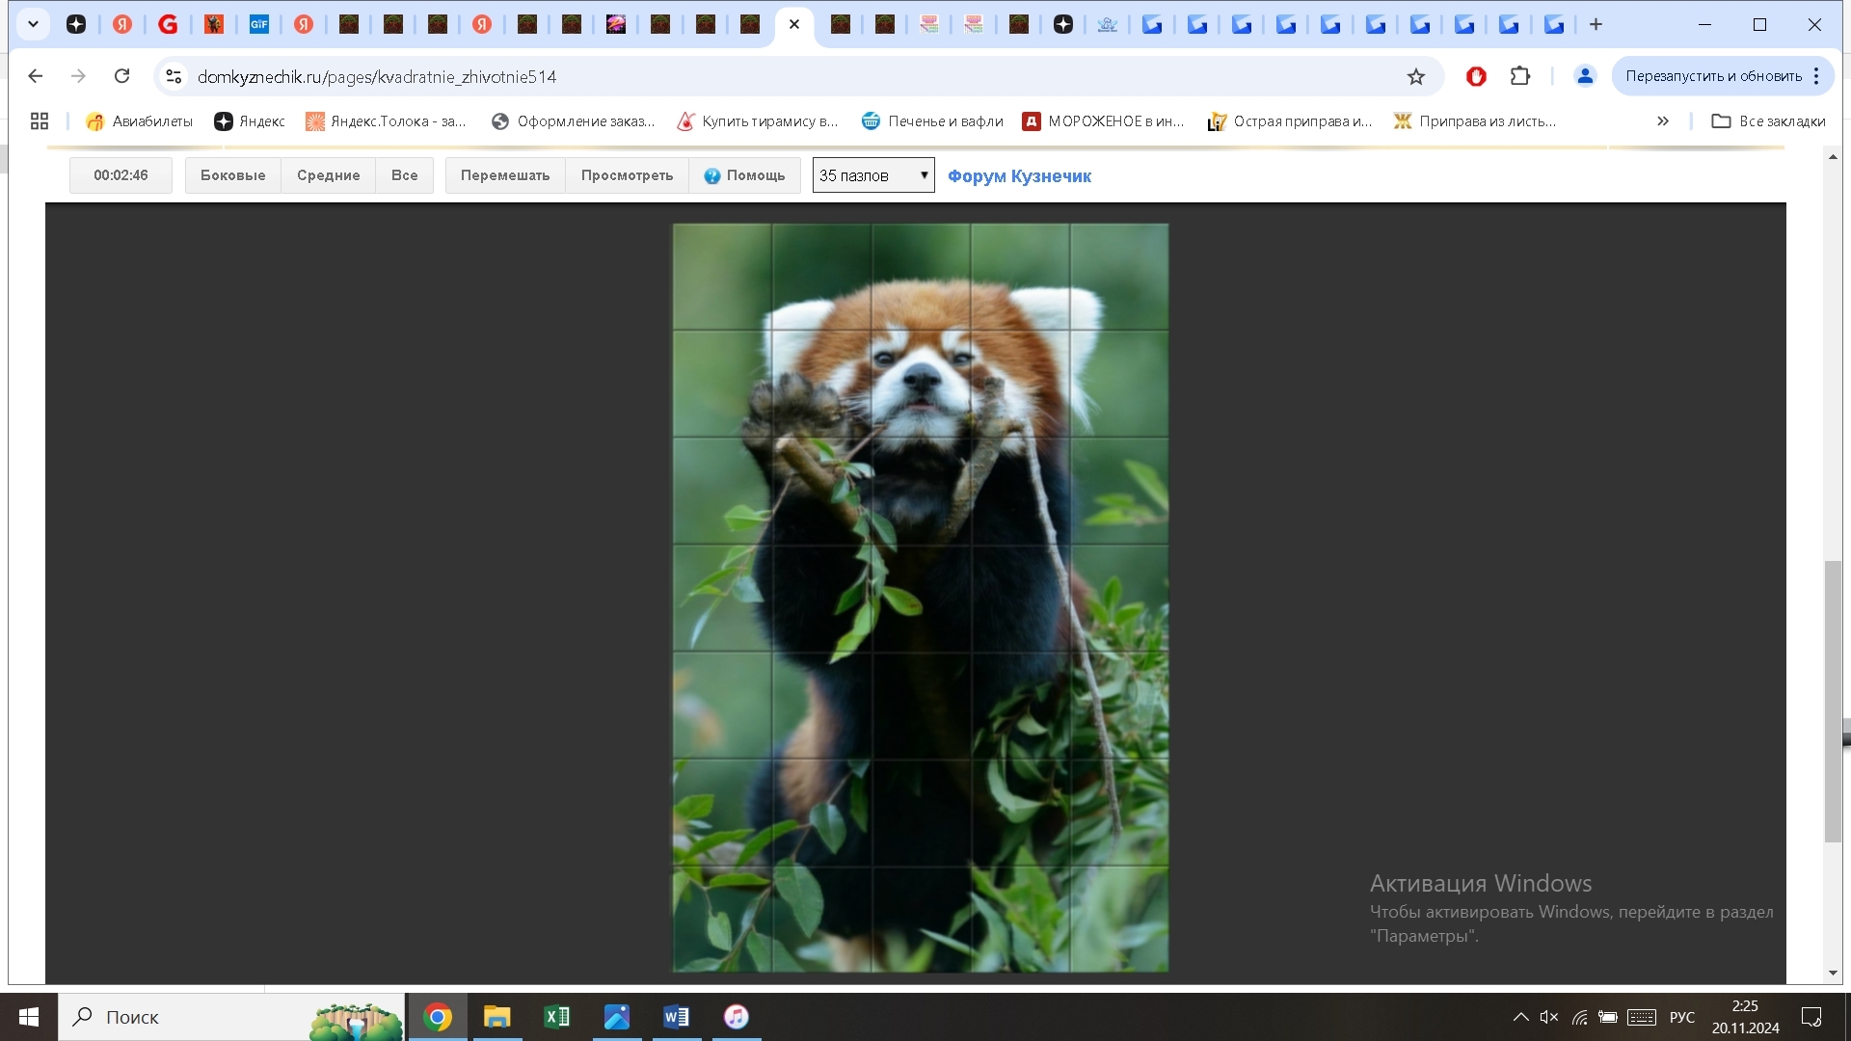Open Chrome from the taskbar

pos(438,1017)
